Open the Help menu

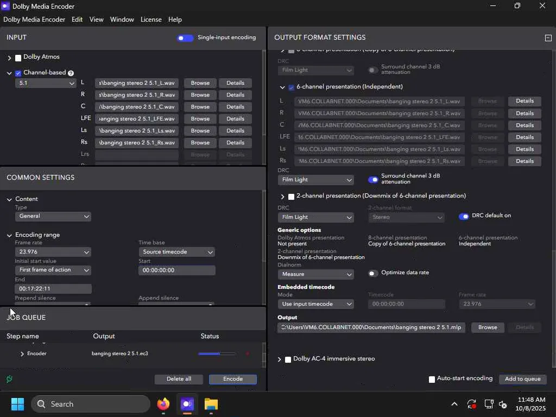175,20
